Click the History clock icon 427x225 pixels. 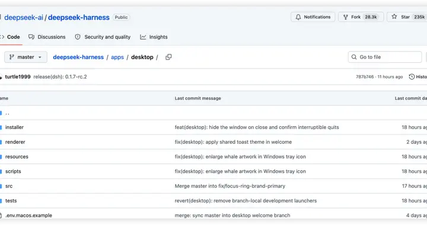(x=412, y=77)
